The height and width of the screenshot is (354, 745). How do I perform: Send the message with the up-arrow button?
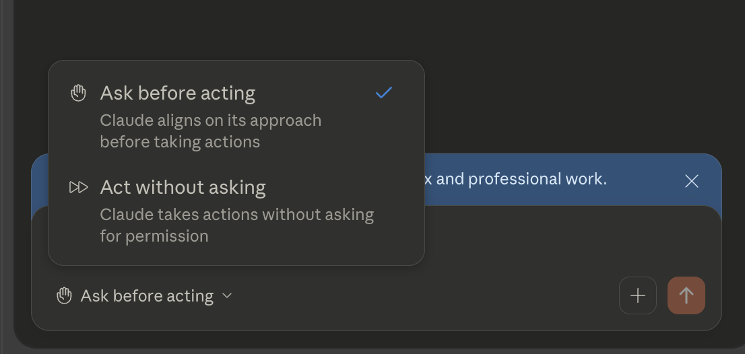[686, 295]
